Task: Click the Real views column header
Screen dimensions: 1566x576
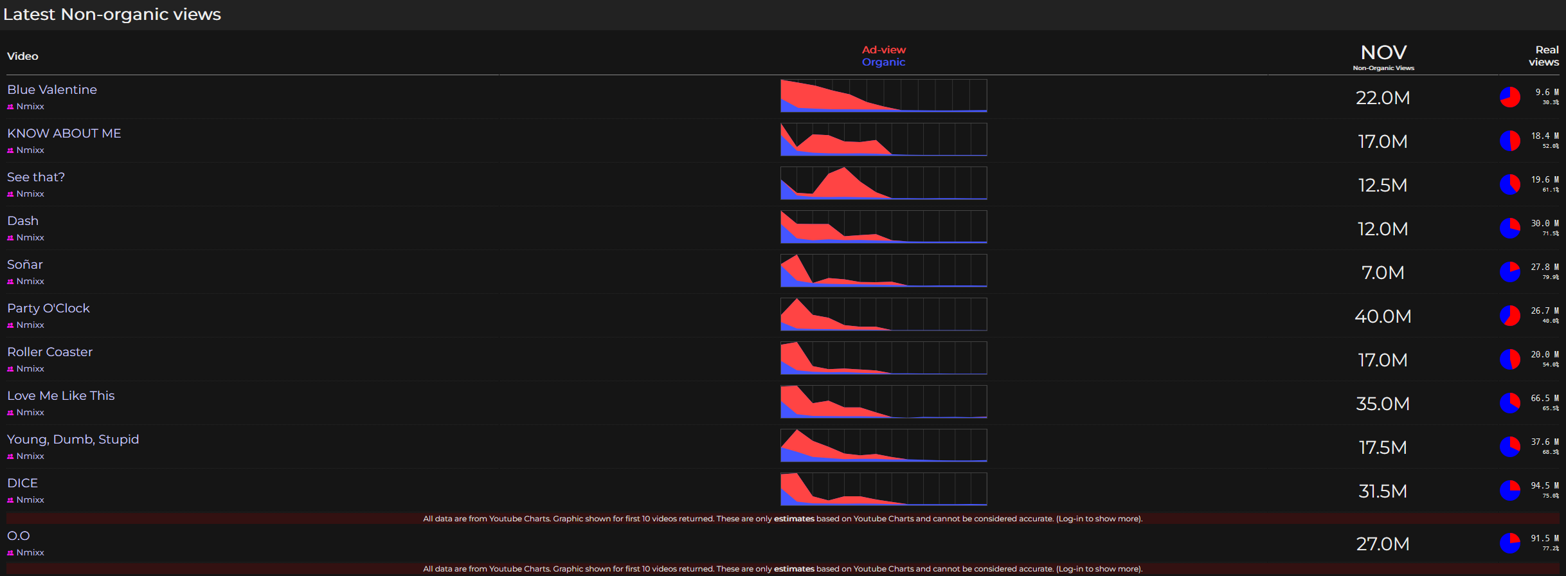Action: click(1544, 56)
